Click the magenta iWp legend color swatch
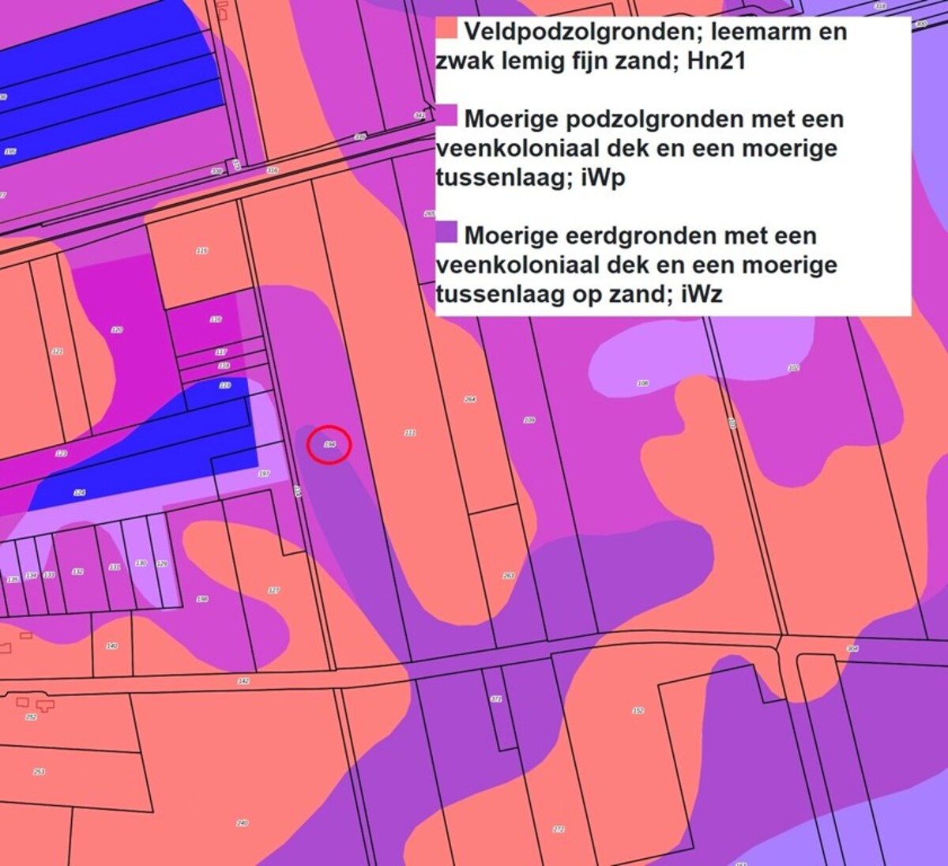The image size is (948, 866). pos(447,115)
